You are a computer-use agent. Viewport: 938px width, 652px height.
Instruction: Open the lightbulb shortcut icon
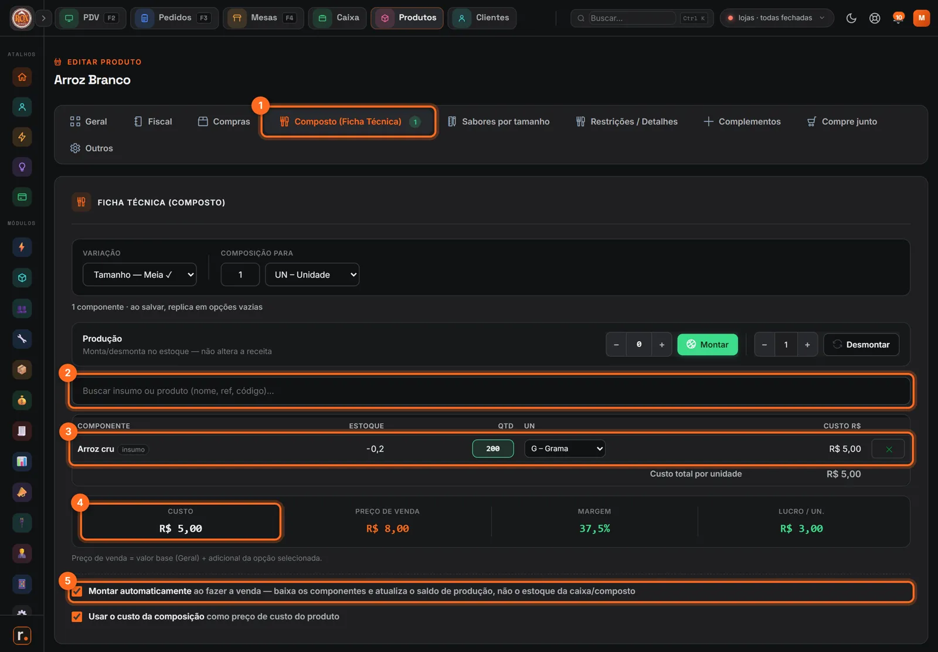[22, 167]
